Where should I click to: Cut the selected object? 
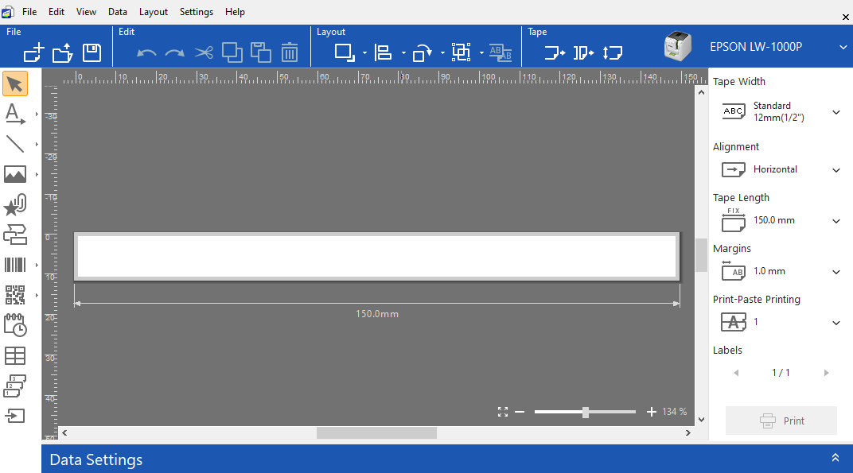(204, 52)
